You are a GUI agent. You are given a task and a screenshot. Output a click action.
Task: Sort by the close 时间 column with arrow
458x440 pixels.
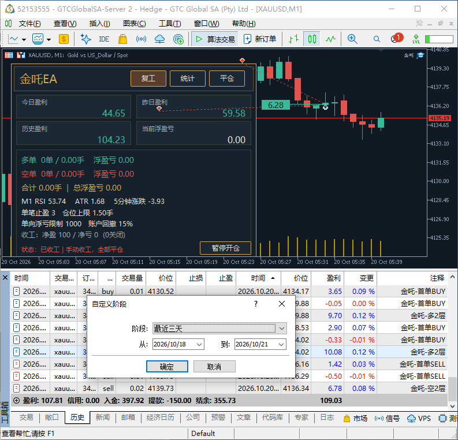pyautogui.click(x=258, y=278)
